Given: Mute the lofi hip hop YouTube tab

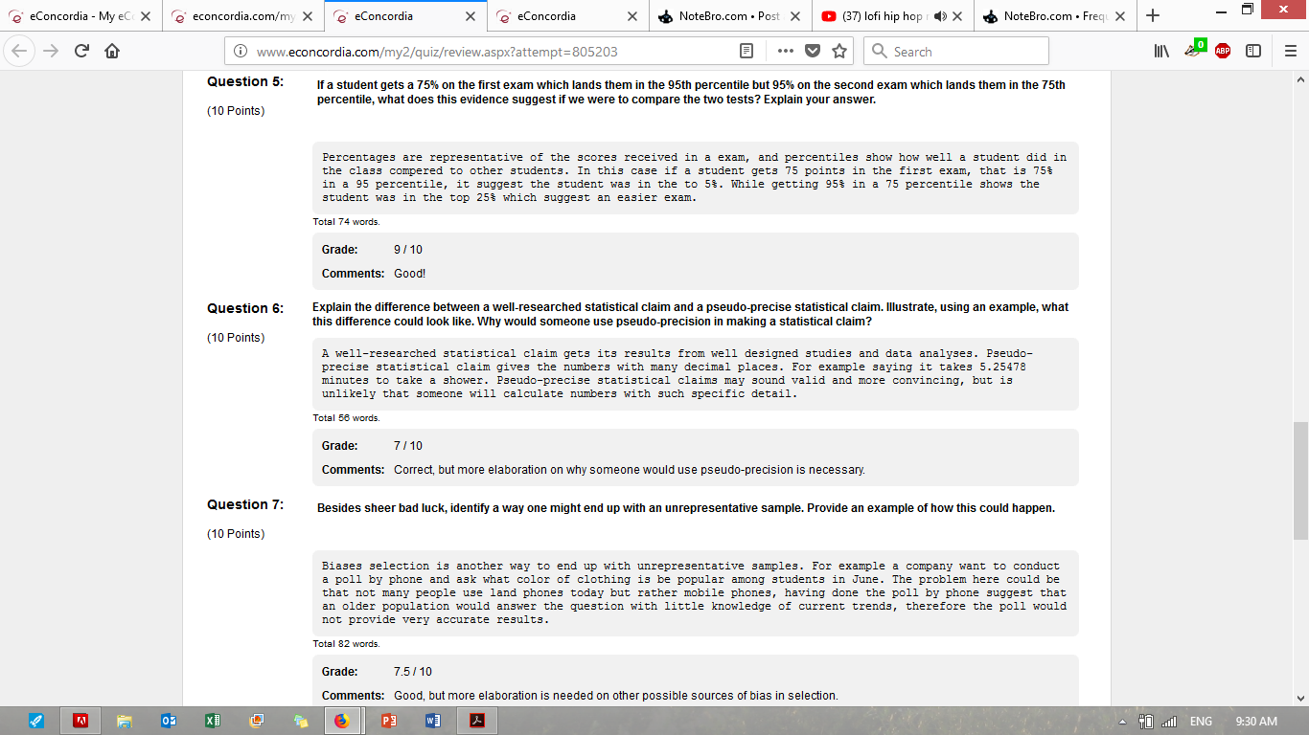Looking at the screenshot, I should click(940, 16).
